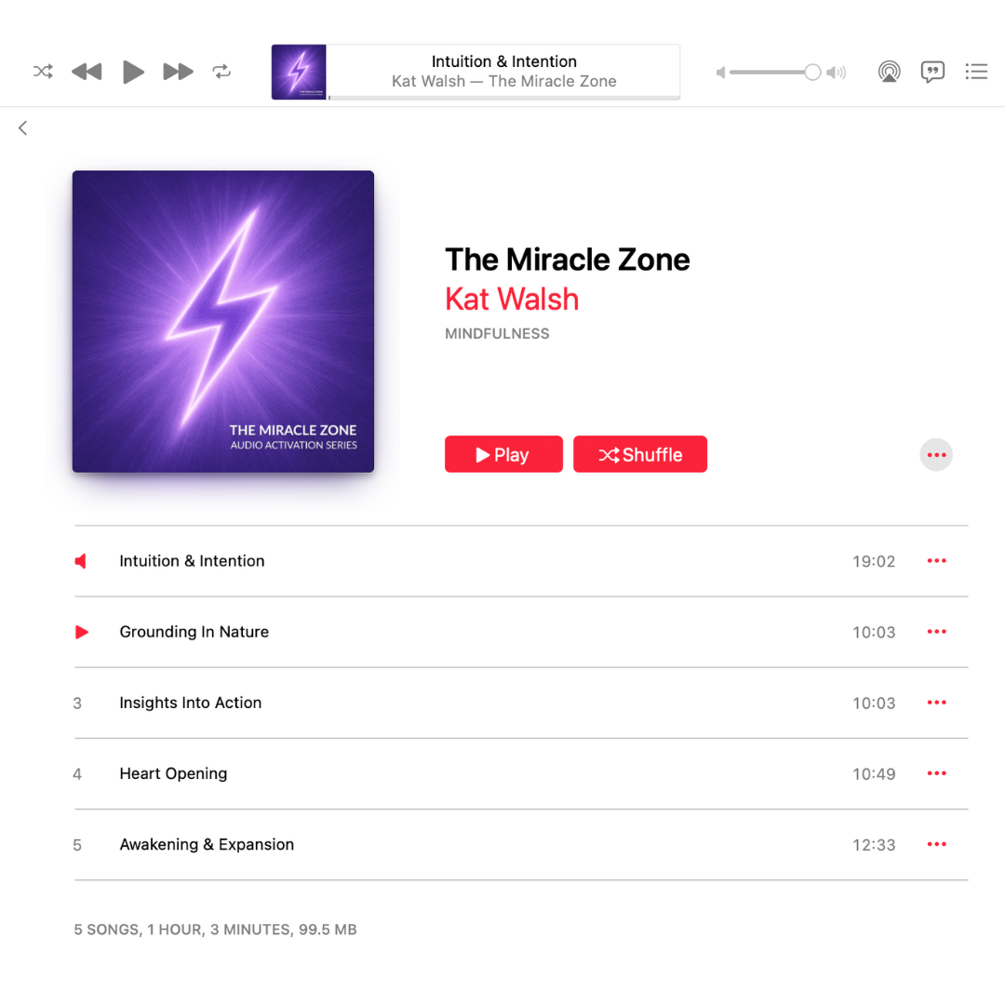Viewport: 1005px width, 1005px height.
Task: Open the Kat Walsh artist link
Action: (512, 300)
